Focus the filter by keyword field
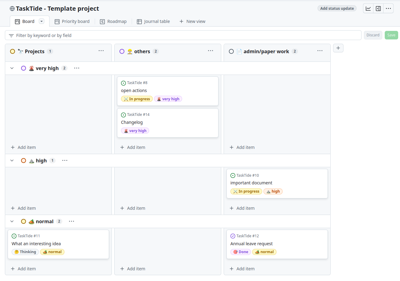 tap(183, 35)
